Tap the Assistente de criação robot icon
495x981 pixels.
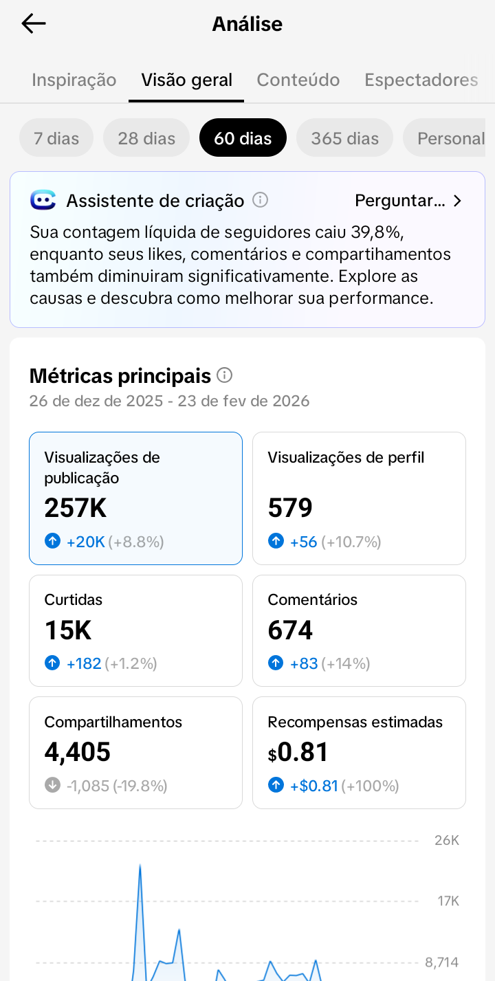click(43, 200)
